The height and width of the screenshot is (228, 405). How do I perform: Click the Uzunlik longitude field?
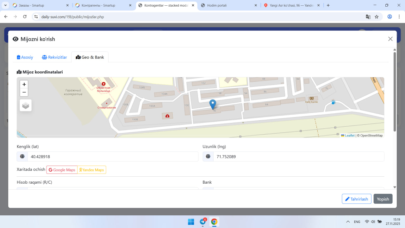click(298, 157)
